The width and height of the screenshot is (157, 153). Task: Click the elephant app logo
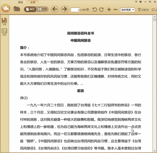point(6,8)
